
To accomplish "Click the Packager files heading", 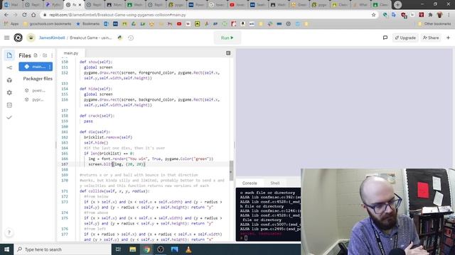I will [x=38, y=79].
